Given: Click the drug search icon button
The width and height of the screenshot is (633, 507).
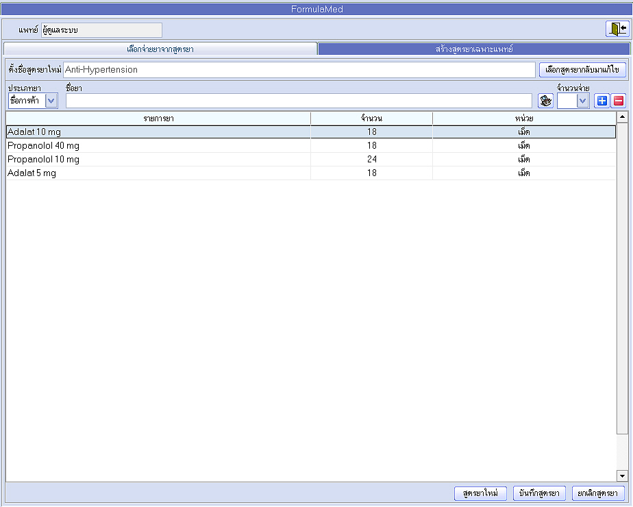Looking at the screenshot, I should (545, 101).
